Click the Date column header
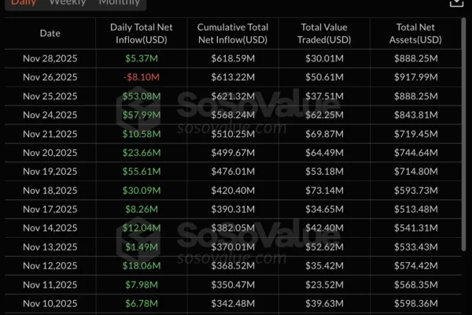Viewport: 472px width, 315px height. coord(50,33)
